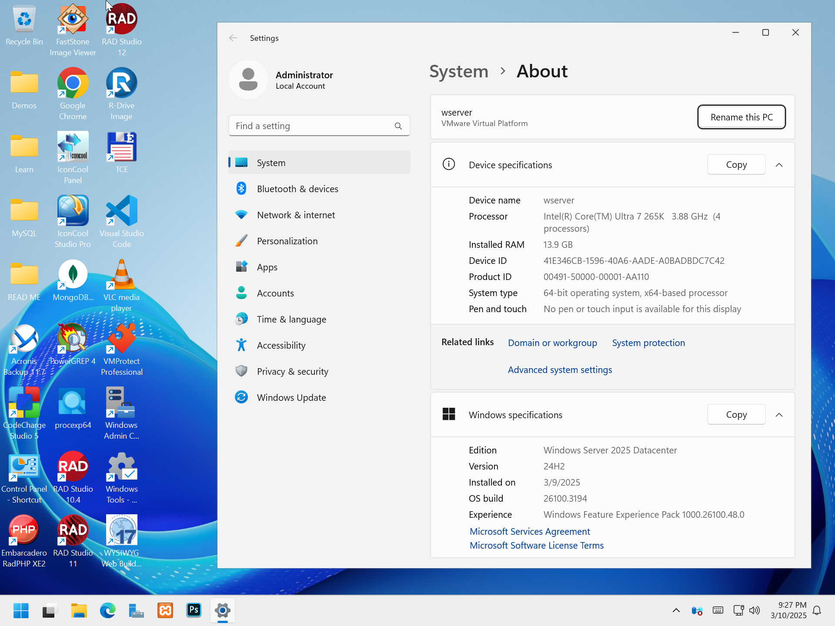Open VLC media player shortcut
This screenshot has height=626, width=835.
click(122, 286)
